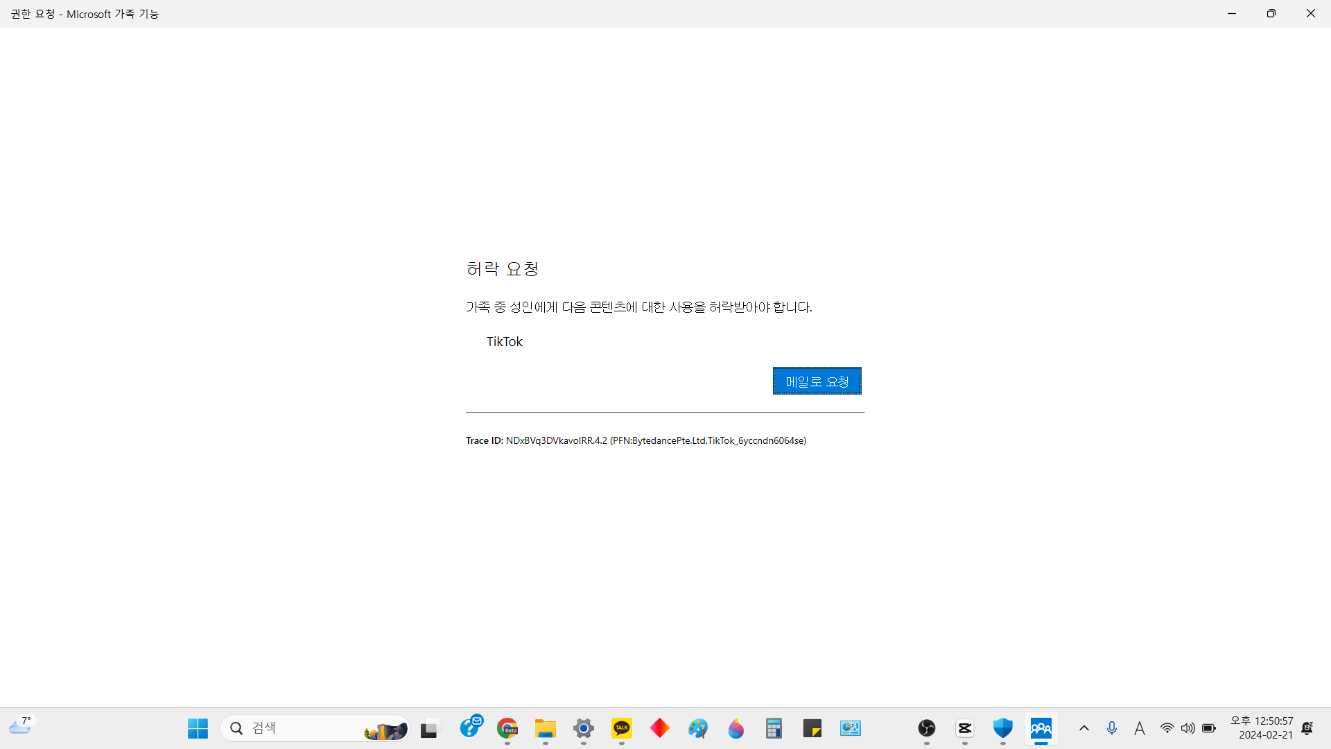
Task: Open weather widget showing 7°
Action: pyautogui.click(x=21, y=726)
